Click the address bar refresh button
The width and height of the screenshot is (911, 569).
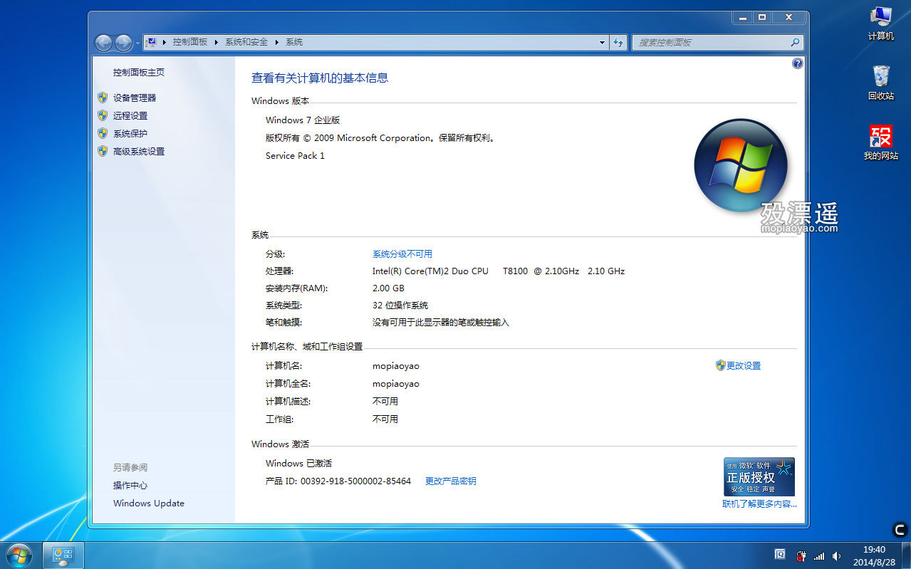(x=618, y=42)
